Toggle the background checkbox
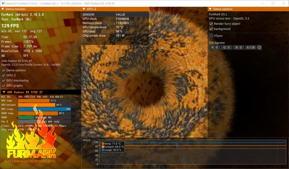 coord(211,29)
